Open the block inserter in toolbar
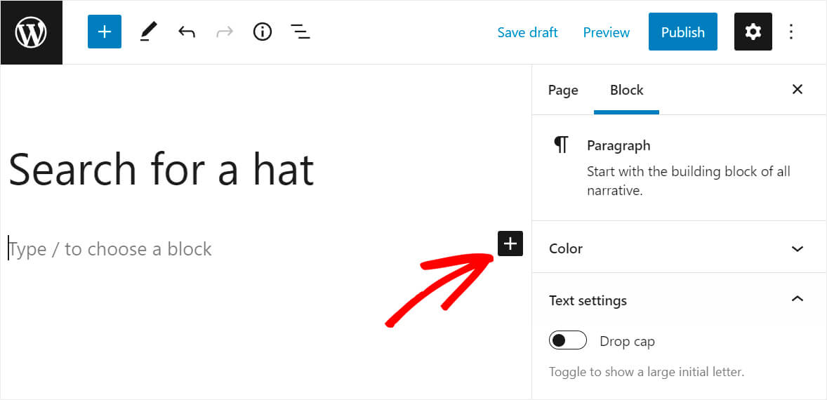Image resolution: width=827 pixels, height=400 pixels. (105, 32)
